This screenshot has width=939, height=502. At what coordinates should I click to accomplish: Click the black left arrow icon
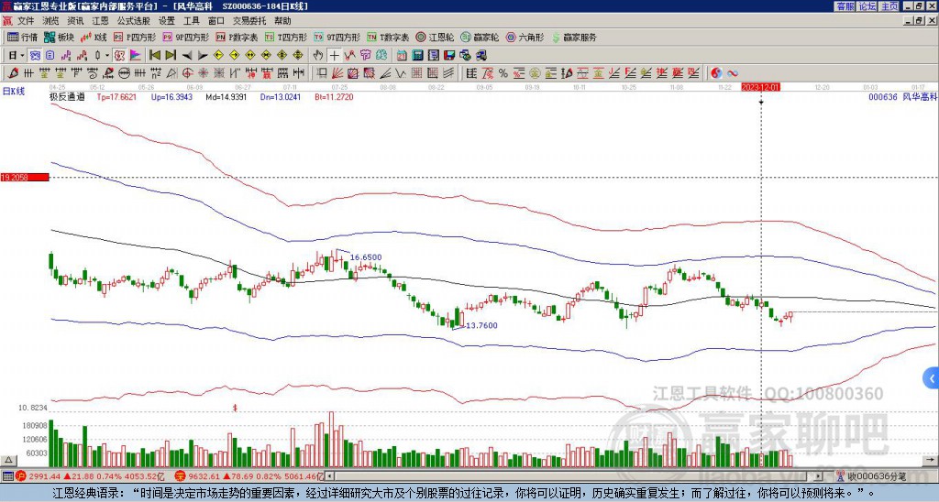(x=187, y=56)
